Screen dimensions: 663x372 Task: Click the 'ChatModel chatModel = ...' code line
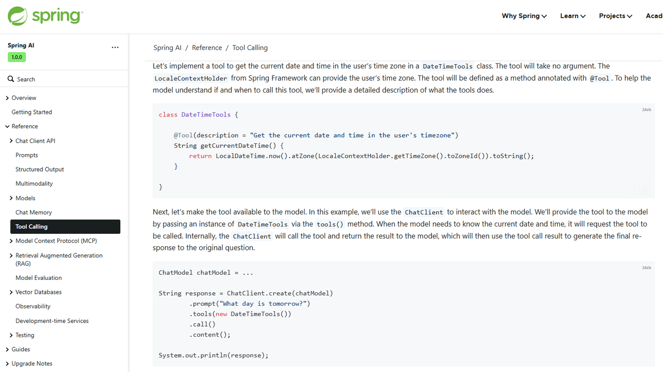(x=206, y=273)
